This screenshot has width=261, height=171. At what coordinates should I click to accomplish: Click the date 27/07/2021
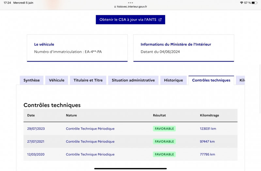36,141
